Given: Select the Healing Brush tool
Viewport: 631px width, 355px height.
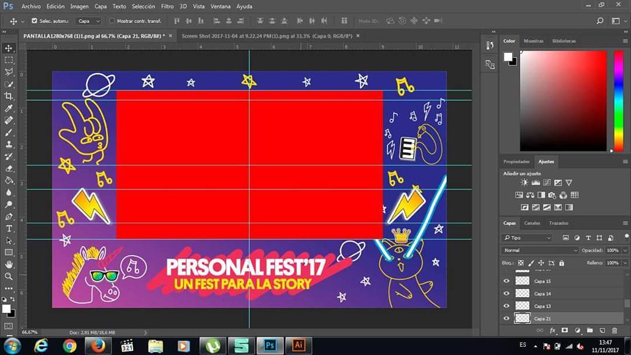Looking at the screenshot, I should 8,120.
